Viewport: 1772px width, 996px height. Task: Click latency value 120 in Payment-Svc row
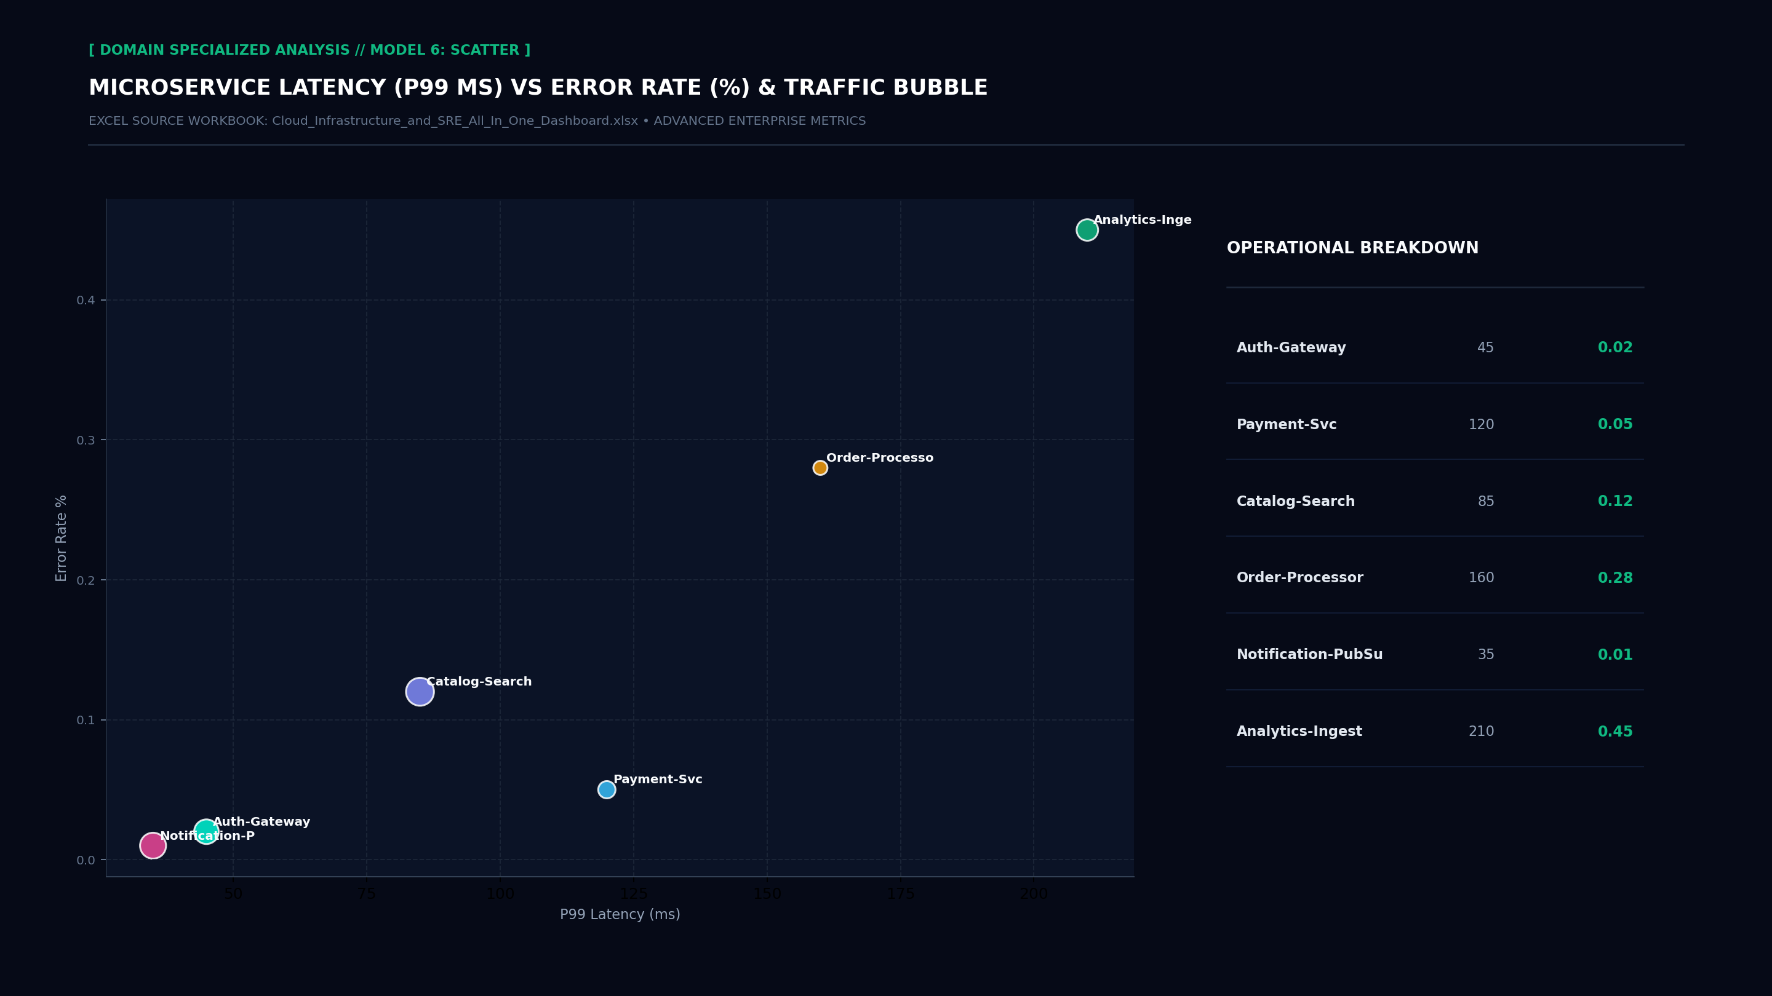(x=1481, y=425)
